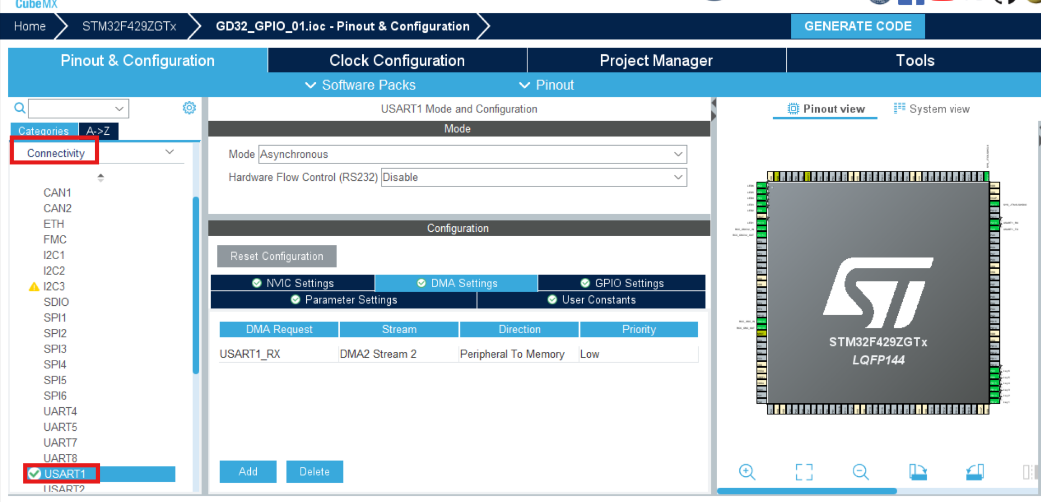Click the Low priority cell

coord(639,354)
